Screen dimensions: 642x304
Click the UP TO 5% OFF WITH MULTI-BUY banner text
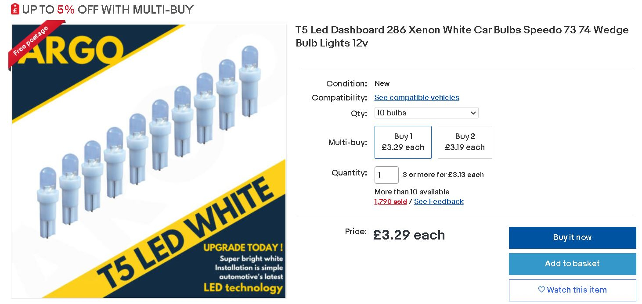[108, 9]
